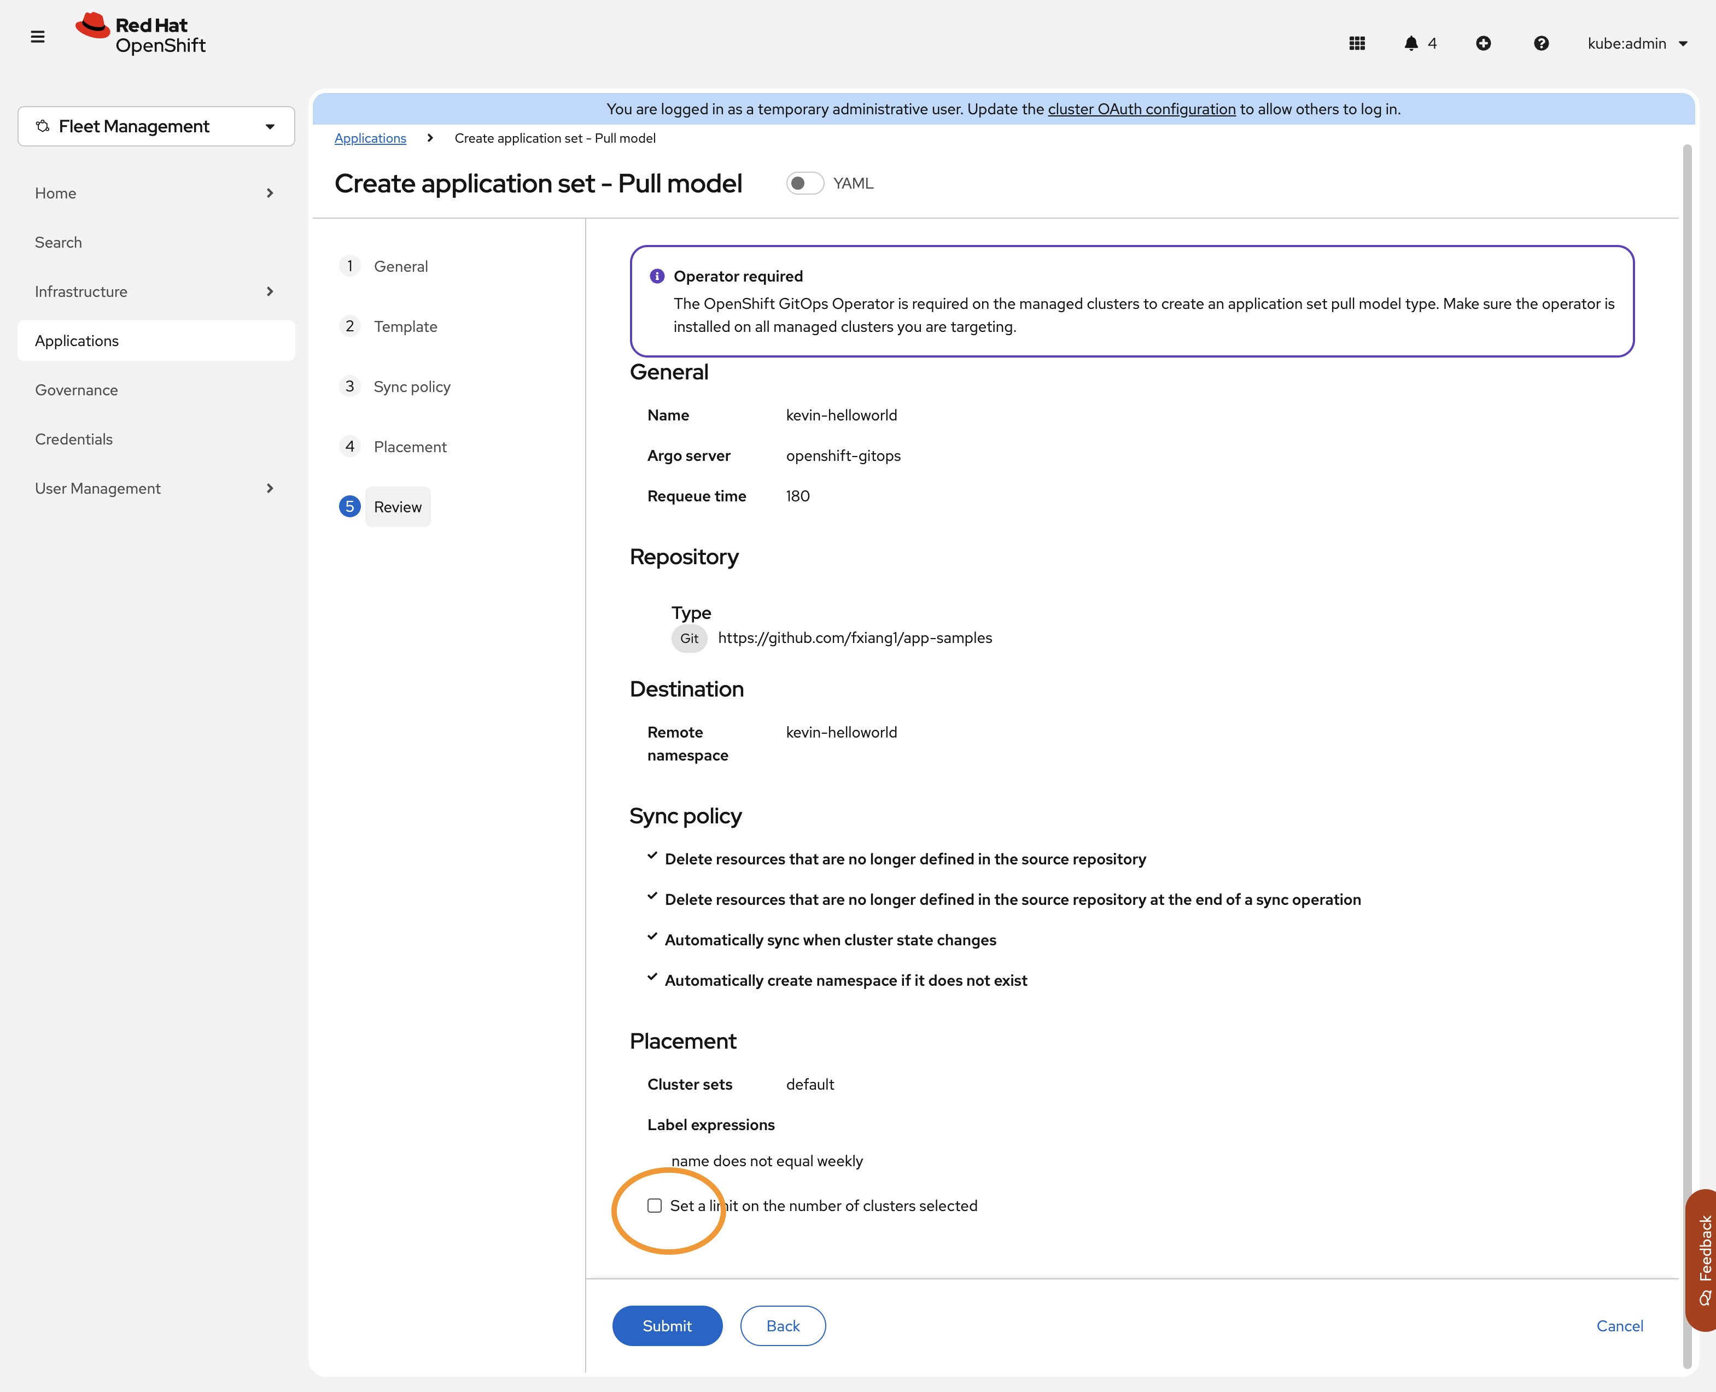This screenshot has height=1392, width=1716.
Task: Open the help question mark icon
Action: [x=1540, y=43]
